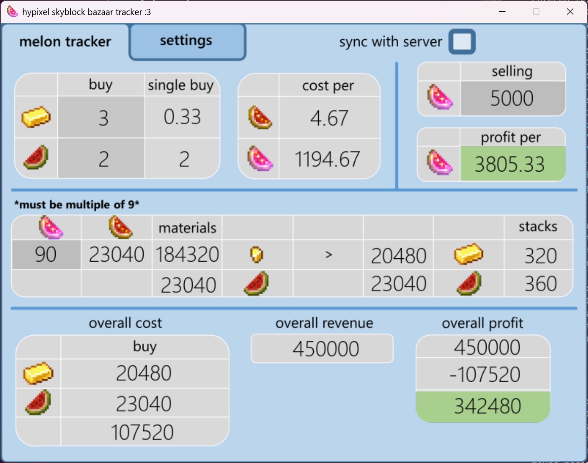Click the 'materials' column header
Viewport: 588px width, 463px height.
[x=187, y=228]
